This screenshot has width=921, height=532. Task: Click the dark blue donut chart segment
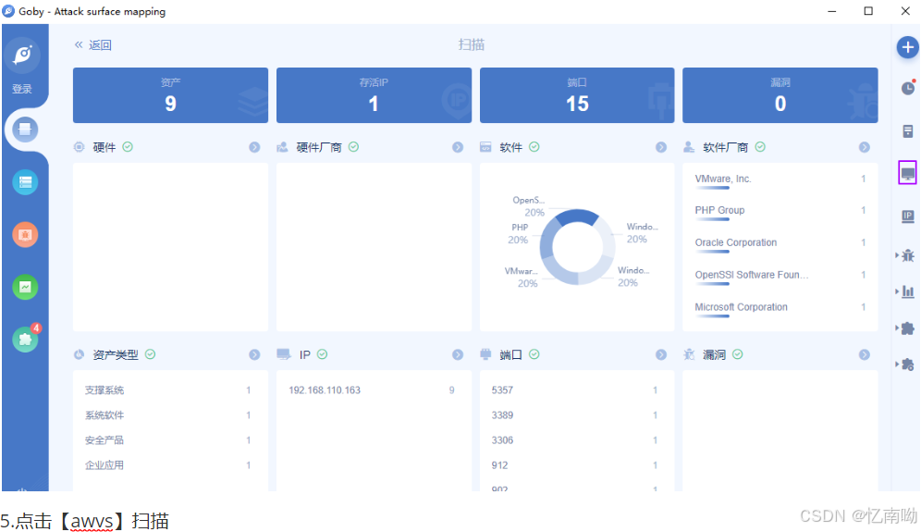pos(577,216)
